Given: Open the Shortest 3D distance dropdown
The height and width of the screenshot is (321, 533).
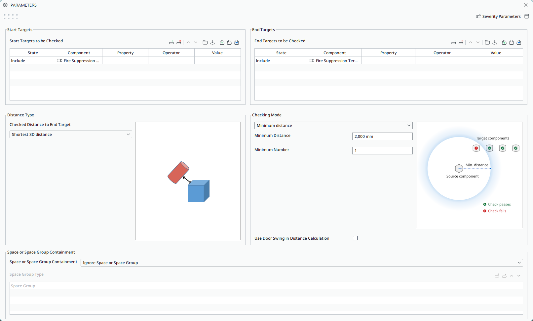Looking at the screenshot, I should pos(71,135).
